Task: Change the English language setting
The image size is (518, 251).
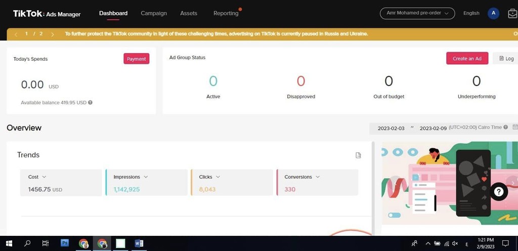Action: coord(471,13)
